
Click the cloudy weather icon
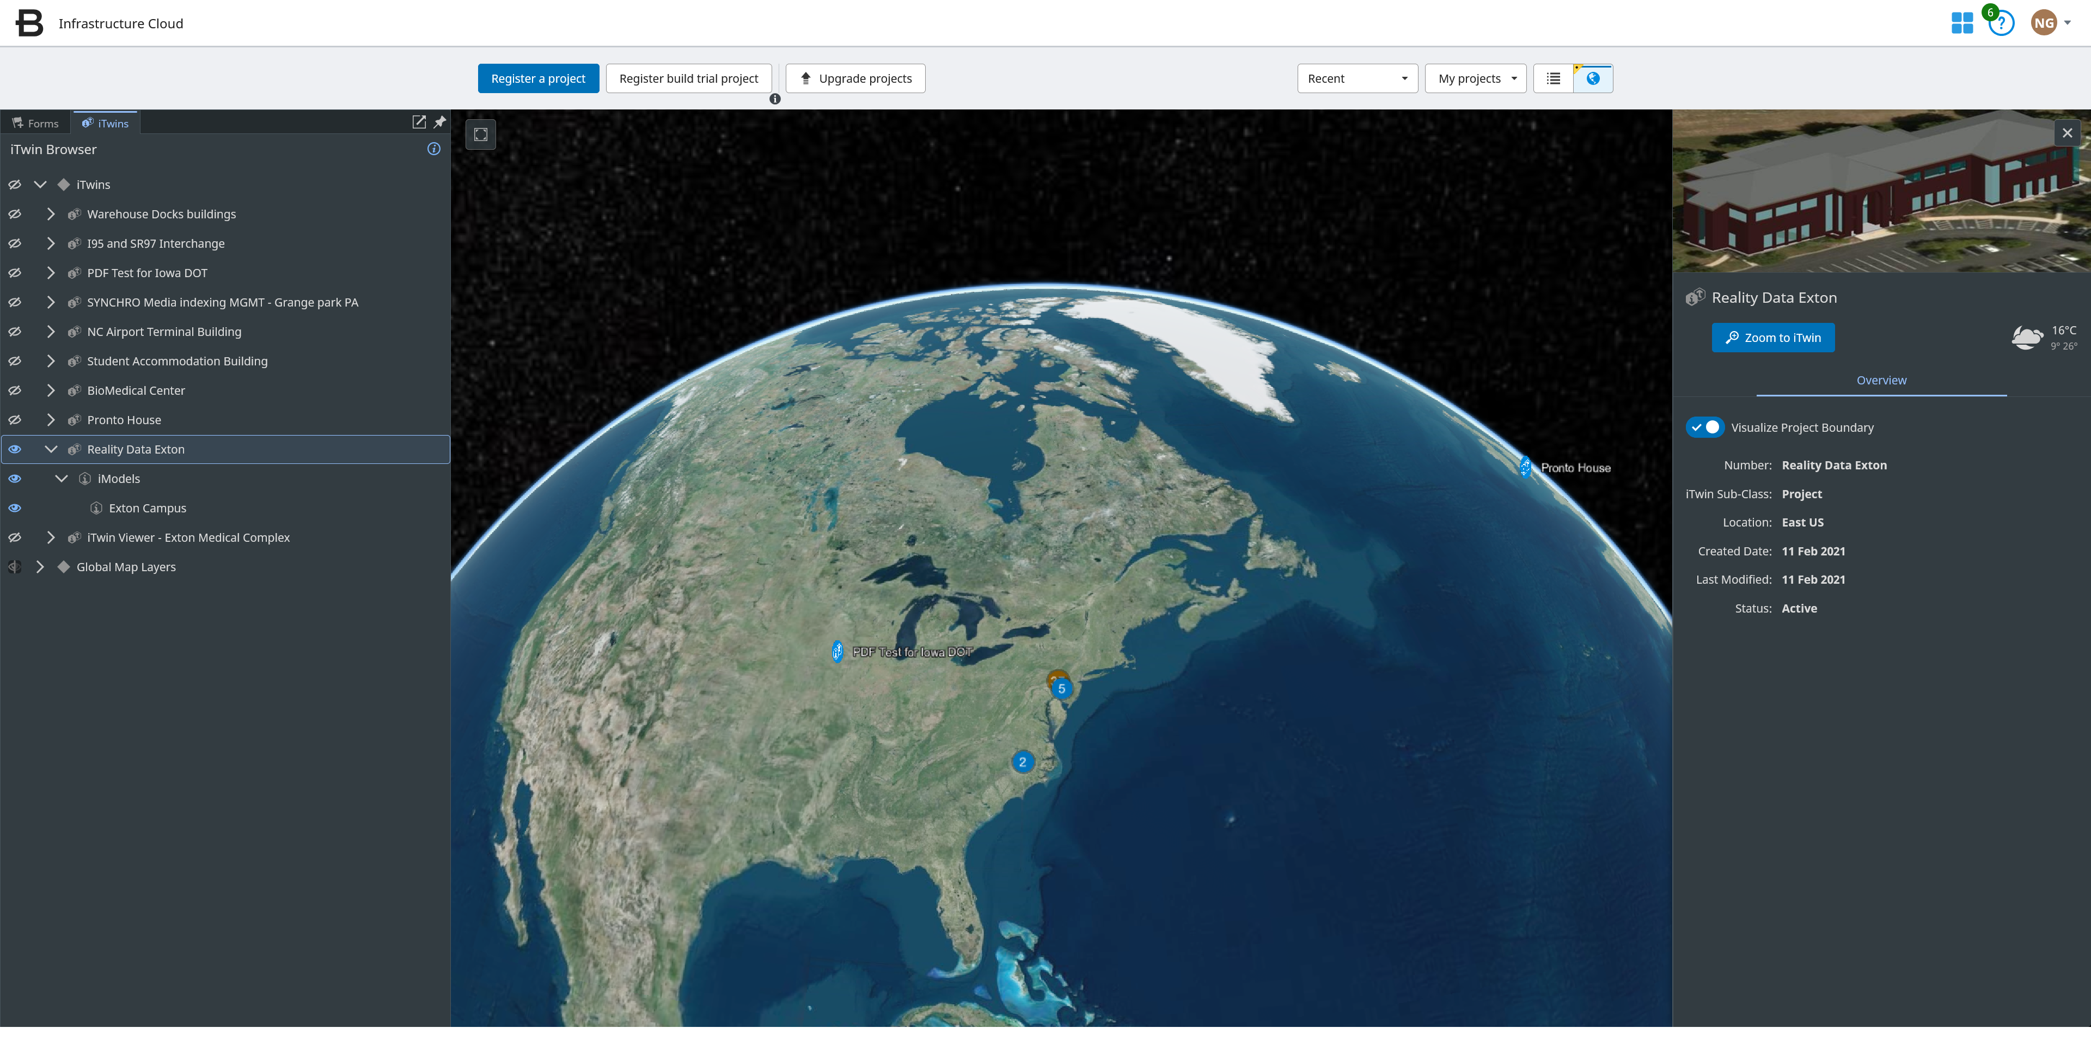pyautogui.click(x=2027, y=337)
